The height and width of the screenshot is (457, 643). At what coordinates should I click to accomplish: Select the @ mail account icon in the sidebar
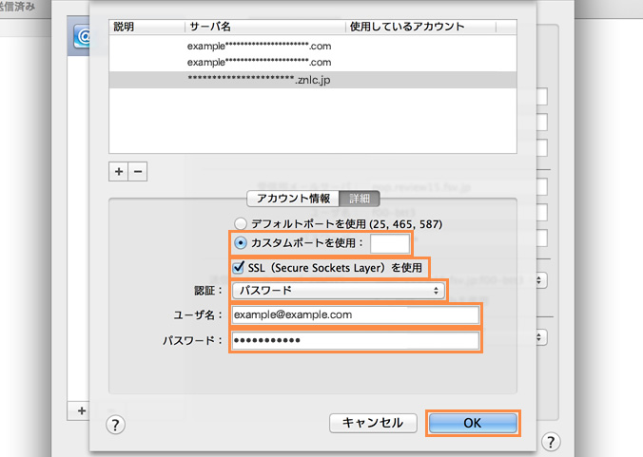click(82, 36)
